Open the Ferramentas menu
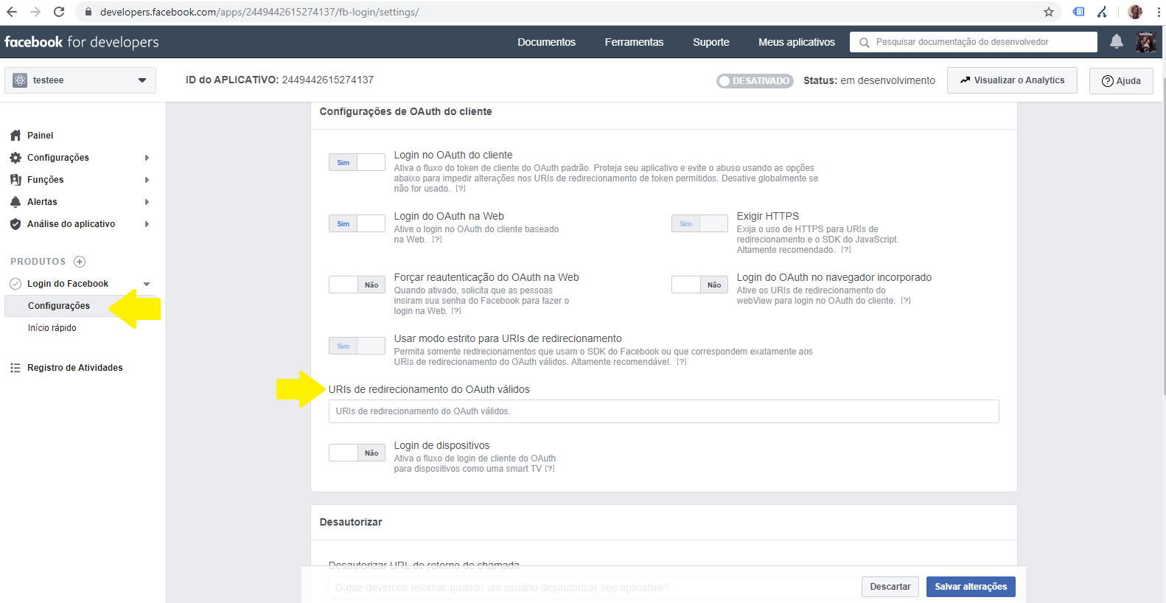Viewport: 1166px width, 603px height. [634, 42]
